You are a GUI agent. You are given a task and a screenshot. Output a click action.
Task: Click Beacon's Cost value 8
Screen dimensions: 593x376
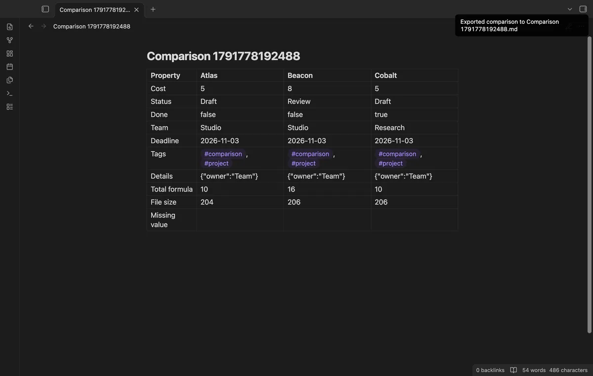pos(290,89)
